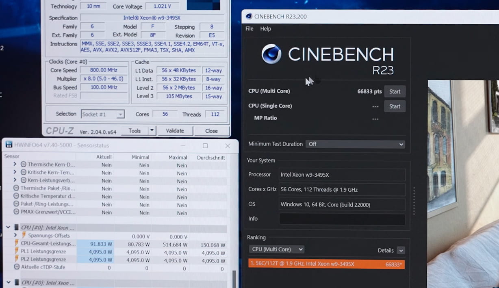The height and width of the screenshot is (288, 499).
Task: Expand the Kern-Leistungsverb... sensor row
Action: coord(15,180)
